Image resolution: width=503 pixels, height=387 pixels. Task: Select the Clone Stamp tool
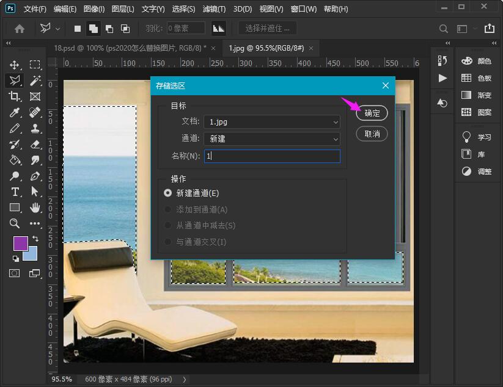[35, 128]
